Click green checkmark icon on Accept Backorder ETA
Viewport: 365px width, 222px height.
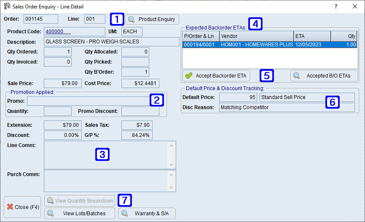(x=189, y=76)
